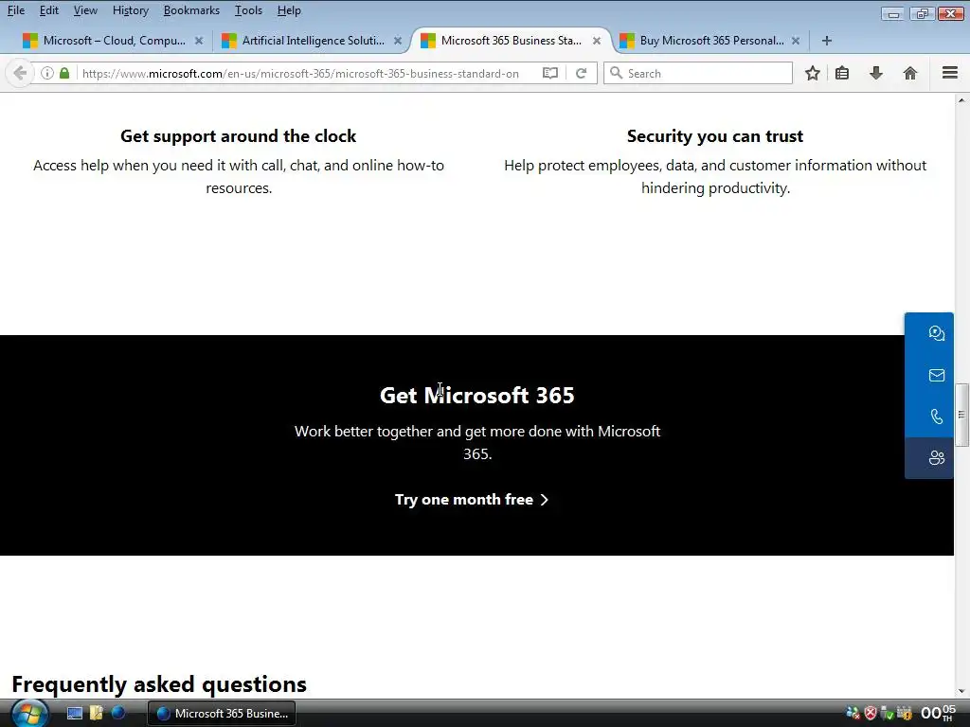The width and height of the screenshot is (970, 727).
Task: Open the Downloads arrow icon
Action: coord(876,73)
